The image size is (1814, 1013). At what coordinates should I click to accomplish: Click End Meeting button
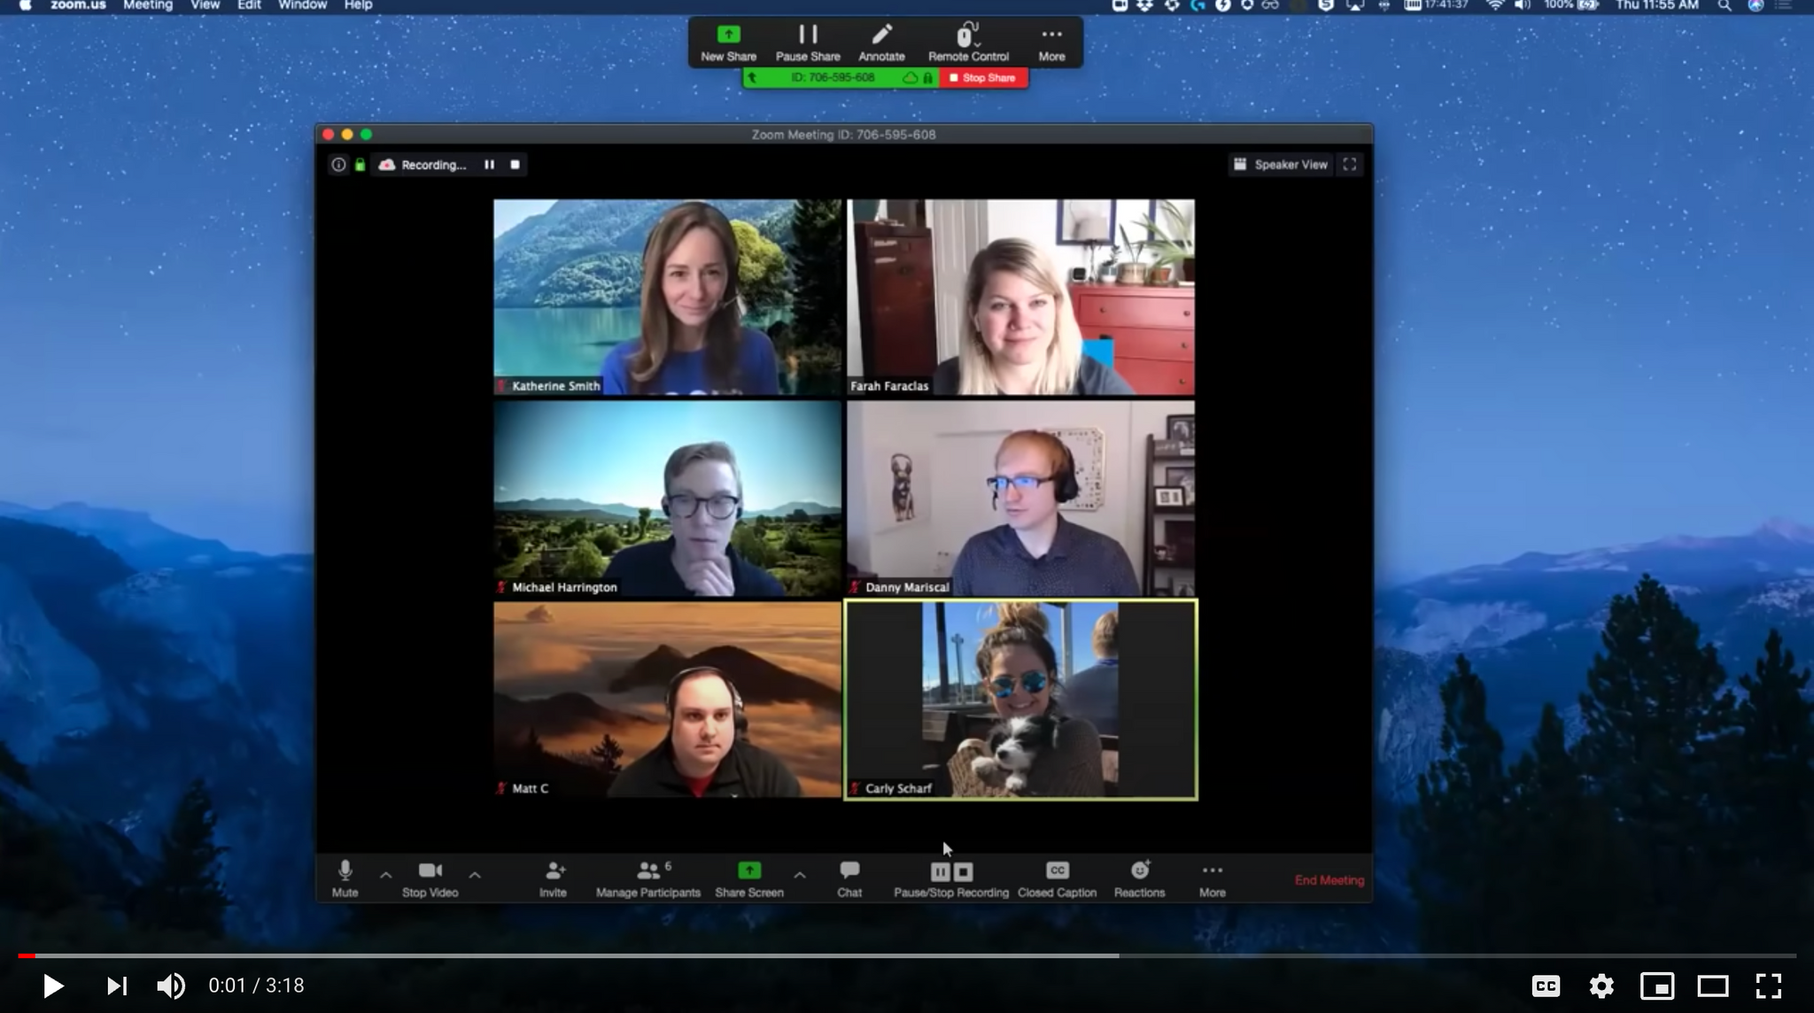(x=1329, y=879)
